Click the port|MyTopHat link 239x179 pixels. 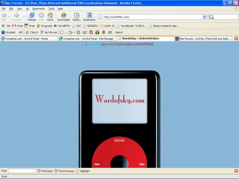114,44
